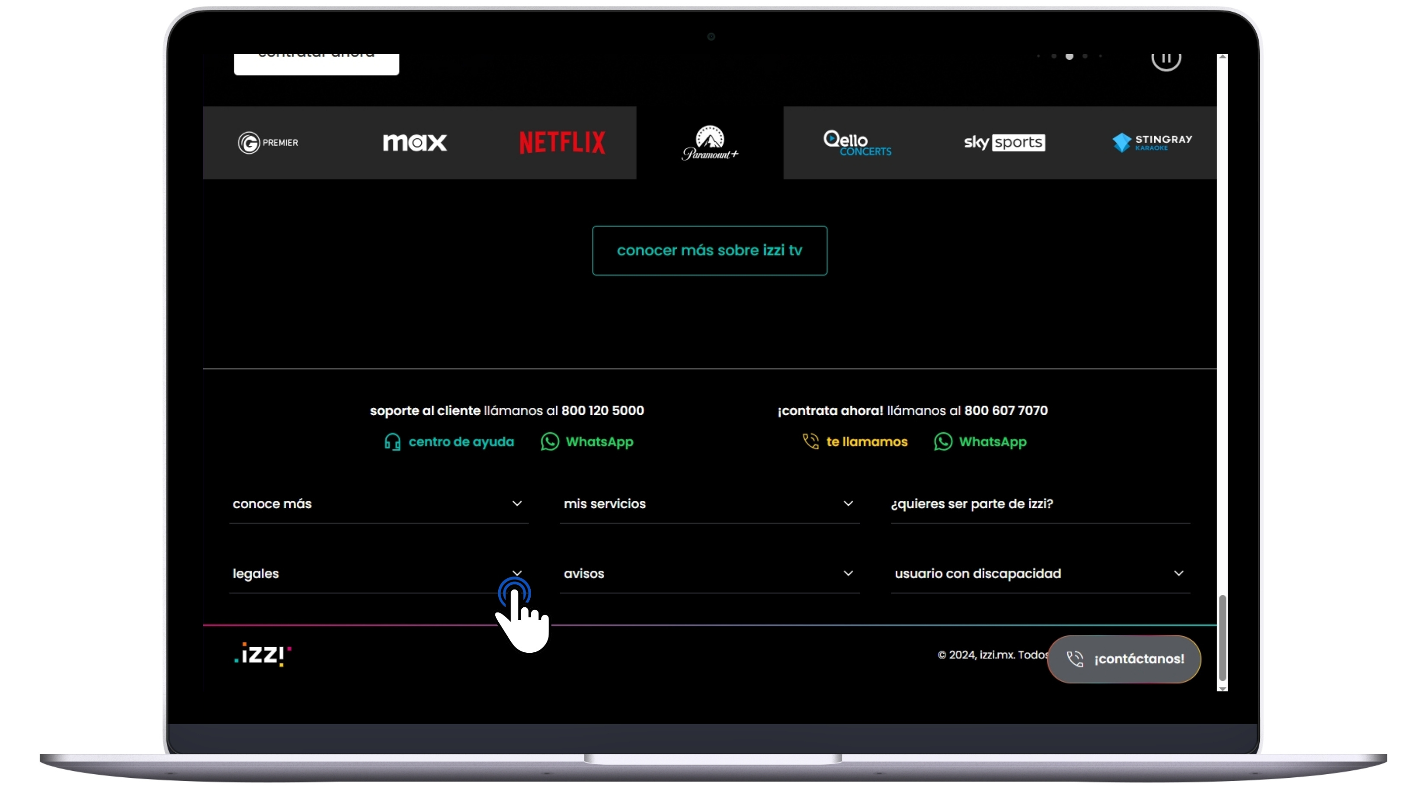Expand the avisos footer section
Viewport: 1403px width, 789px height.
(710, 574)
